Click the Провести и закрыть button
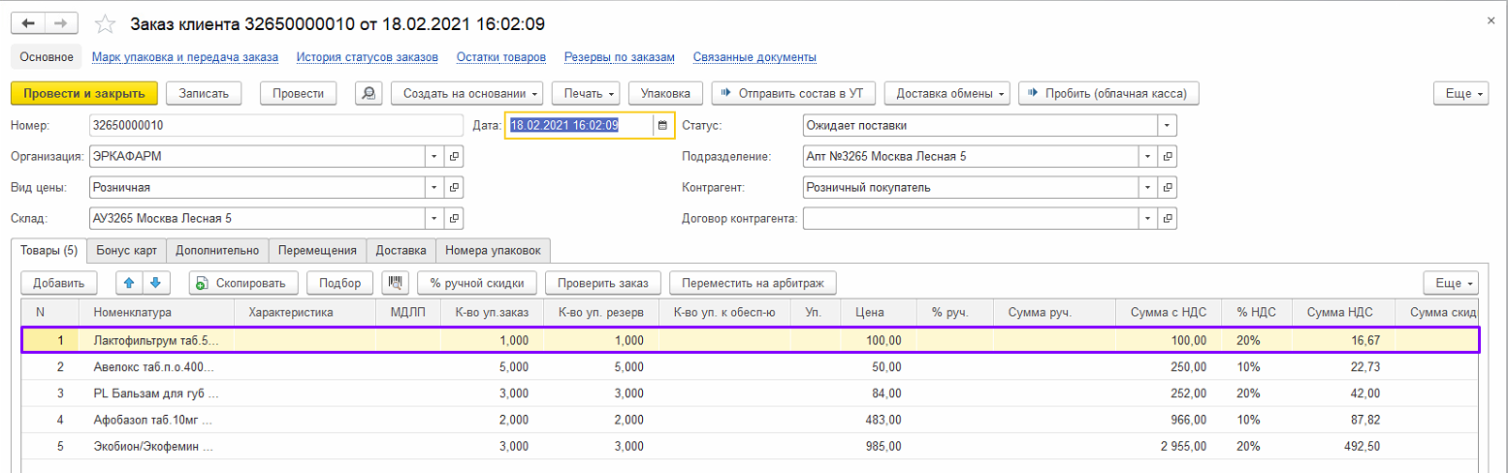The height and width of the screenshot is (473, 1508). point(83,93)
